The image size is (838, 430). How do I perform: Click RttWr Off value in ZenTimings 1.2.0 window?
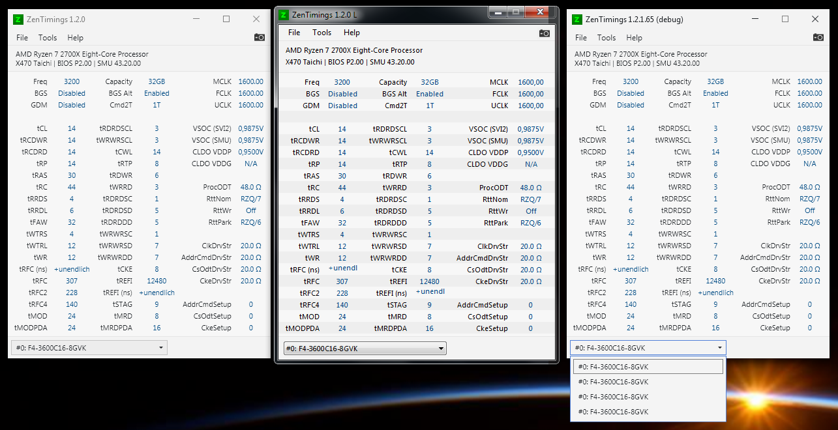[x=250, y=210]
